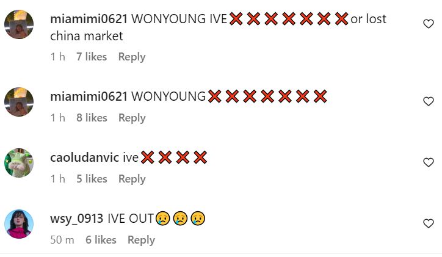The height and width of the screenshot is (257, 442).
Task: Tap heart on caoludanvic's comment
Action: 428,162
